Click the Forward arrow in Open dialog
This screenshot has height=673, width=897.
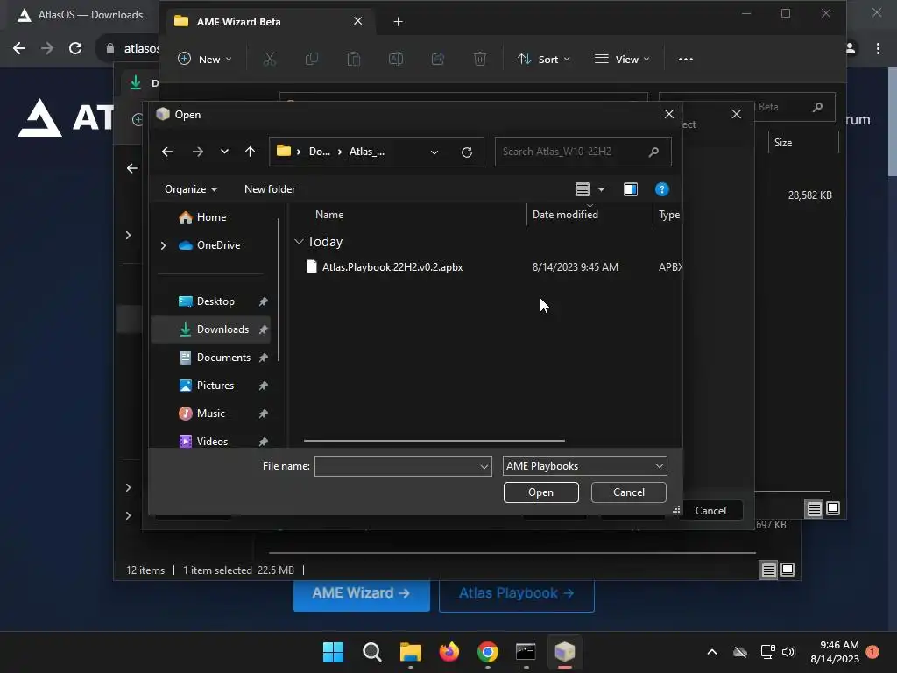[197, 152]
